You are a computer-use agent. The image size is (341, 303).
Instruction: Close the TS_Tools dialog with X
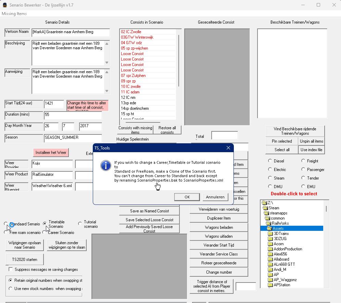click(x=228, y=148)
